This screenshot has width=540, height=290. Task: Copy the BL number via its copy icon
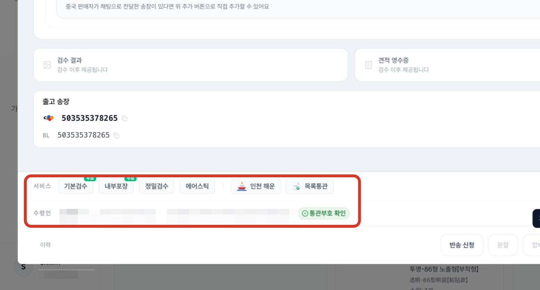(x=116, y=135)
